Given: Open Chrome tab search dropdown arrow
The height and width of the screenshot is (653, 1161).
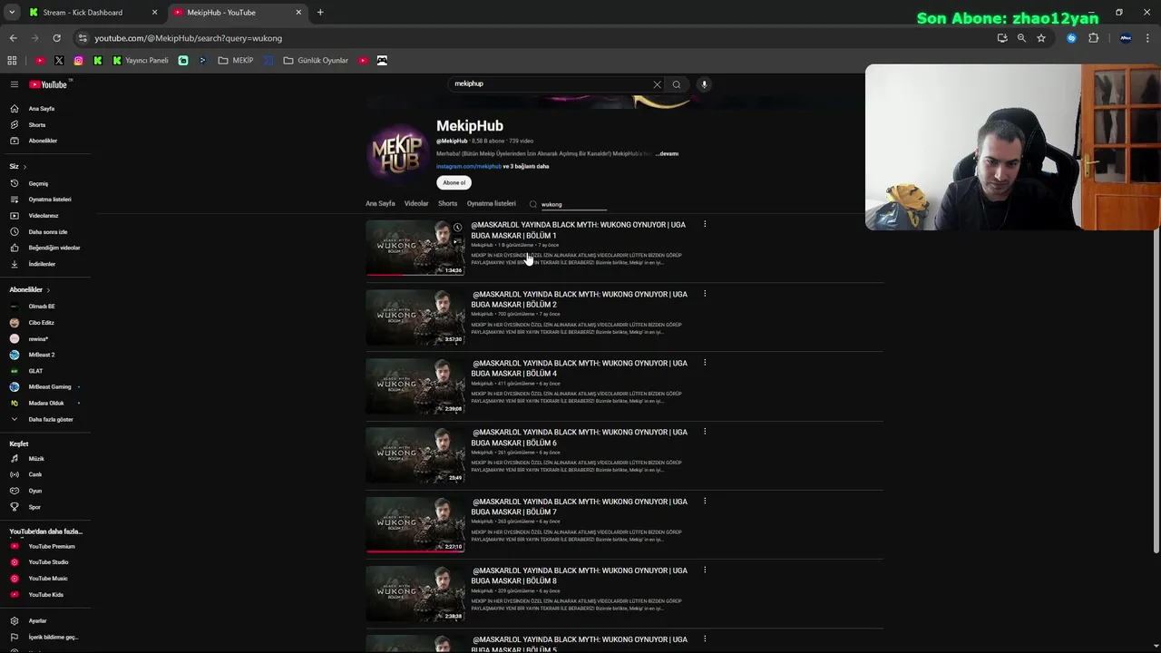Looking at the screenshot, I should tap(12, 12).
